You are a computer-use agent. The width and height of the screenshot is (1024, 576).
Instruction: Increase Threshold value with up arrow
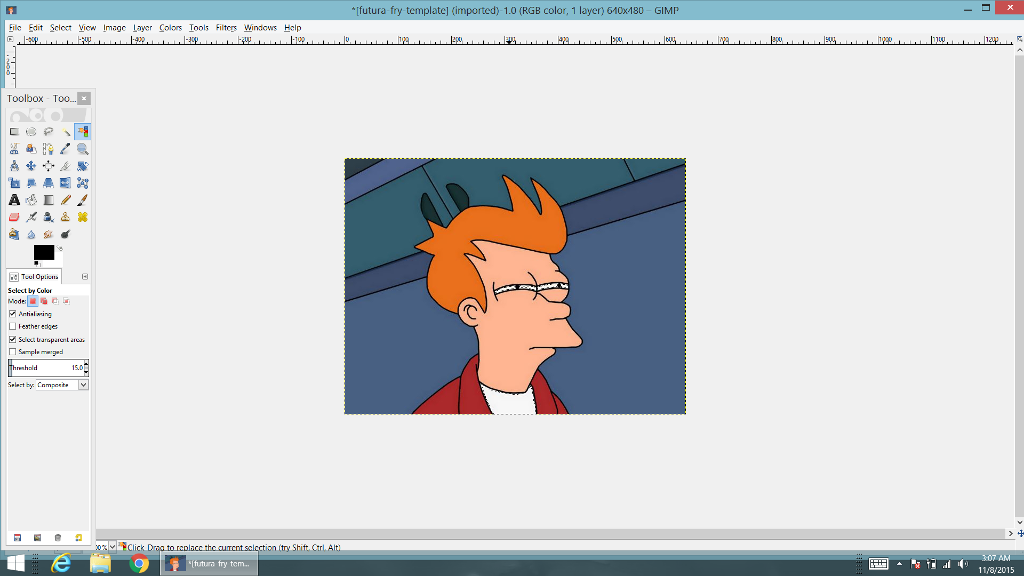click(86, 364)
